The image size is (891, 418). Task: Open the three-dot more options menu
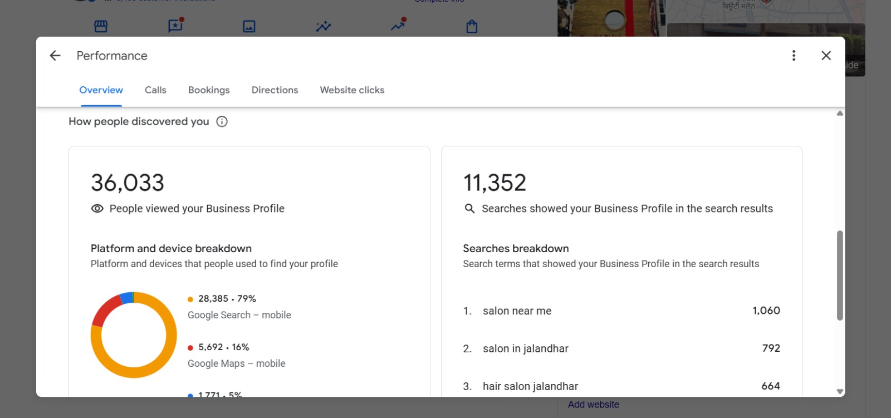794,56
